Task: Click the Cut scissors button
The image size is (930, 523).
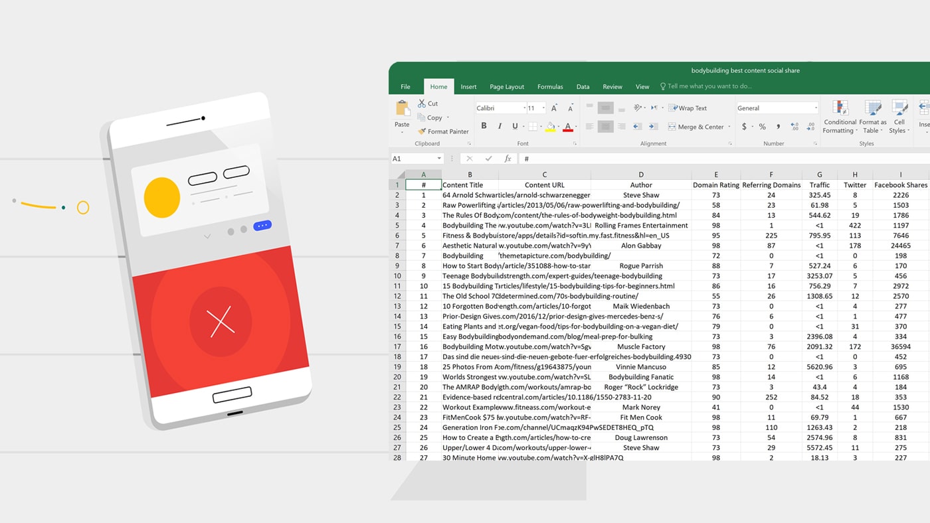Action: point(428,104)
